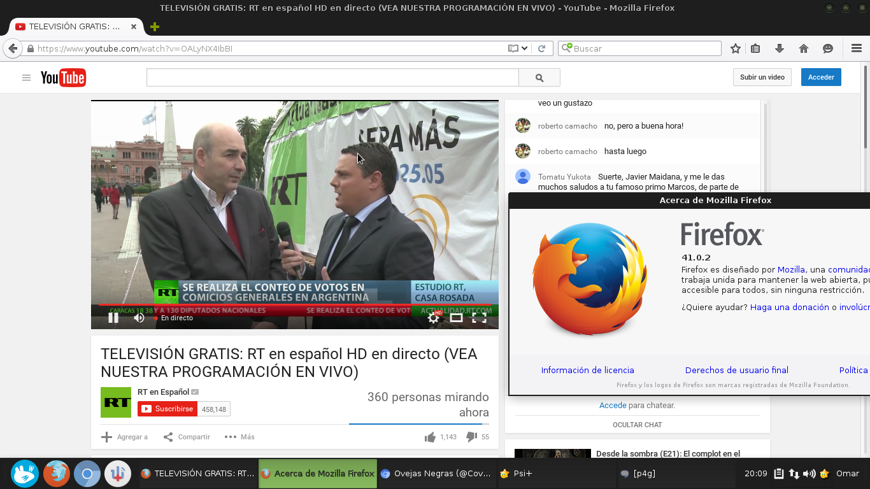Toggle Reader View icon in address bar
The image size is (870, 489).
[x=513, y=48]
